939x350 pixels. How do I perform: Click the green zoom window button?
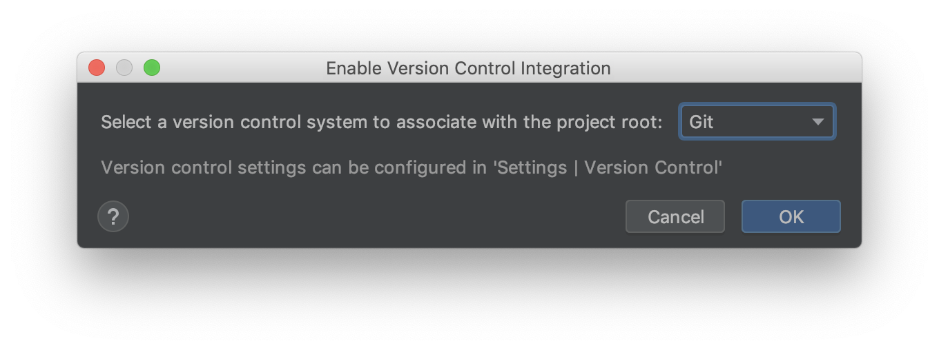coord(152,68)
